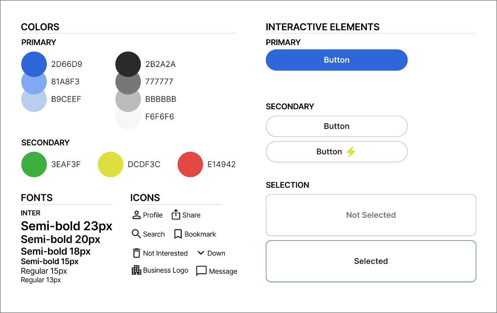Pick the 777777 gray swatch
This screenshot has width=497, height=313.
[128, 84]
